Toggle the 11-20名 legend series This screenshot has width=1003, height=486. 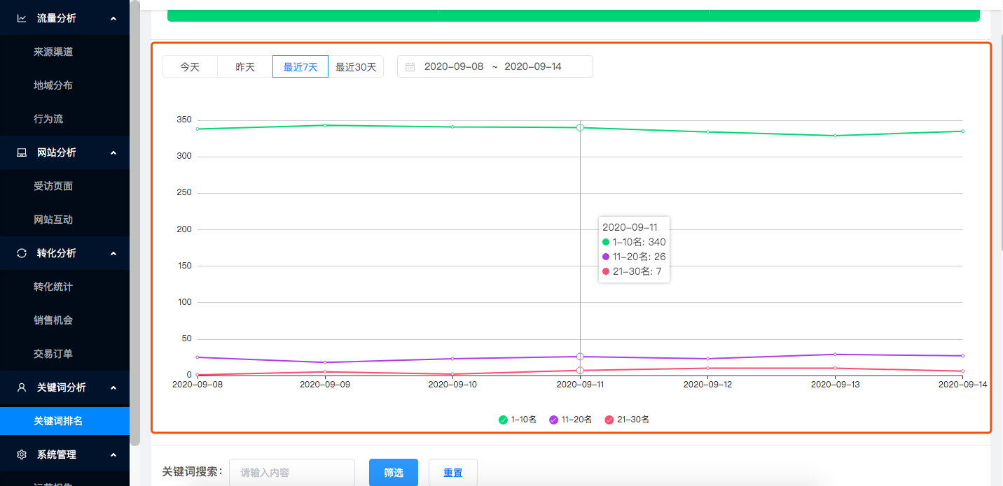click(x=570, y=420)
